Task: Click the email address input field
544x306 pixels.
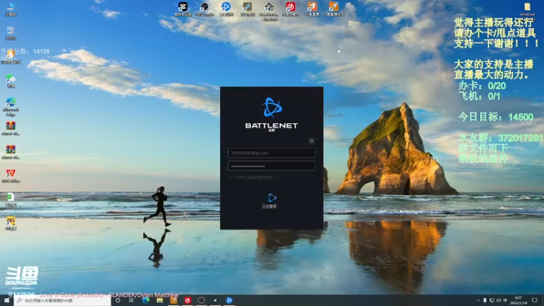Action: tap(271, 153)
